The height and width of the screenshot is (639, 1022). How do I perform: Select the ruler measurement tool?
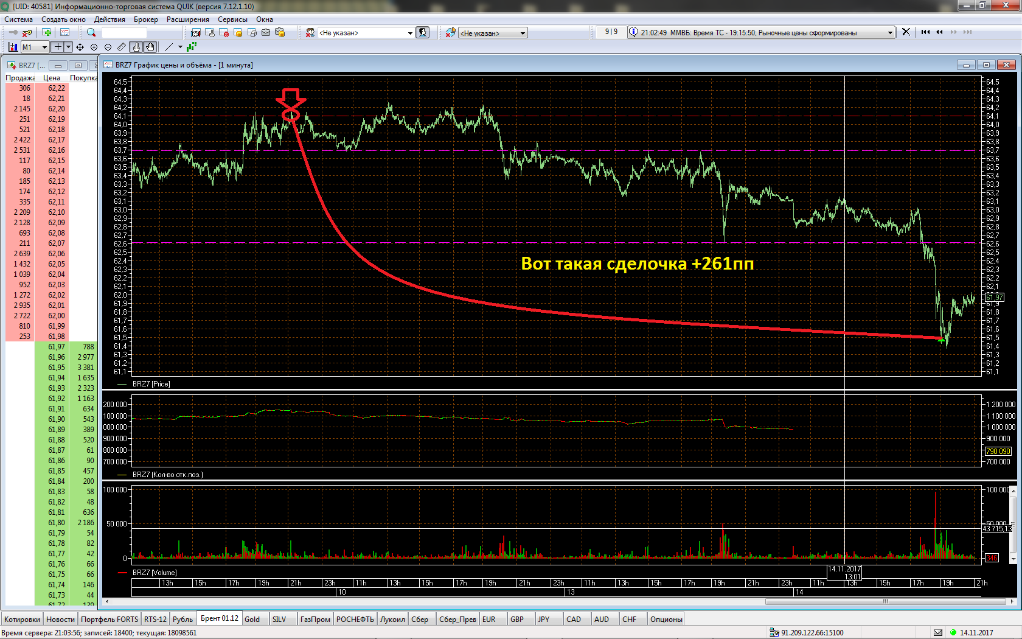(x=122, y=47)
